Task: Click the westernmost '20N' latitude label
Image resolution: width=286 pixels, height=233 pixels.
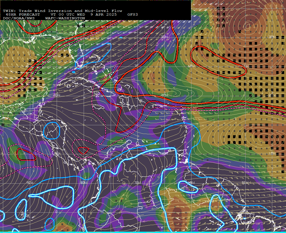Action: pyautogui.click(x=57, y=95)
